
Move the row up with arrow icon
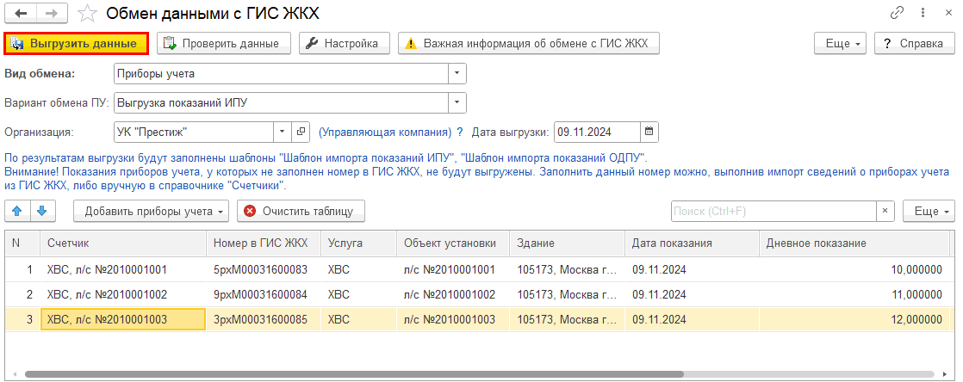pyautogui.click(x=16, y=211)
